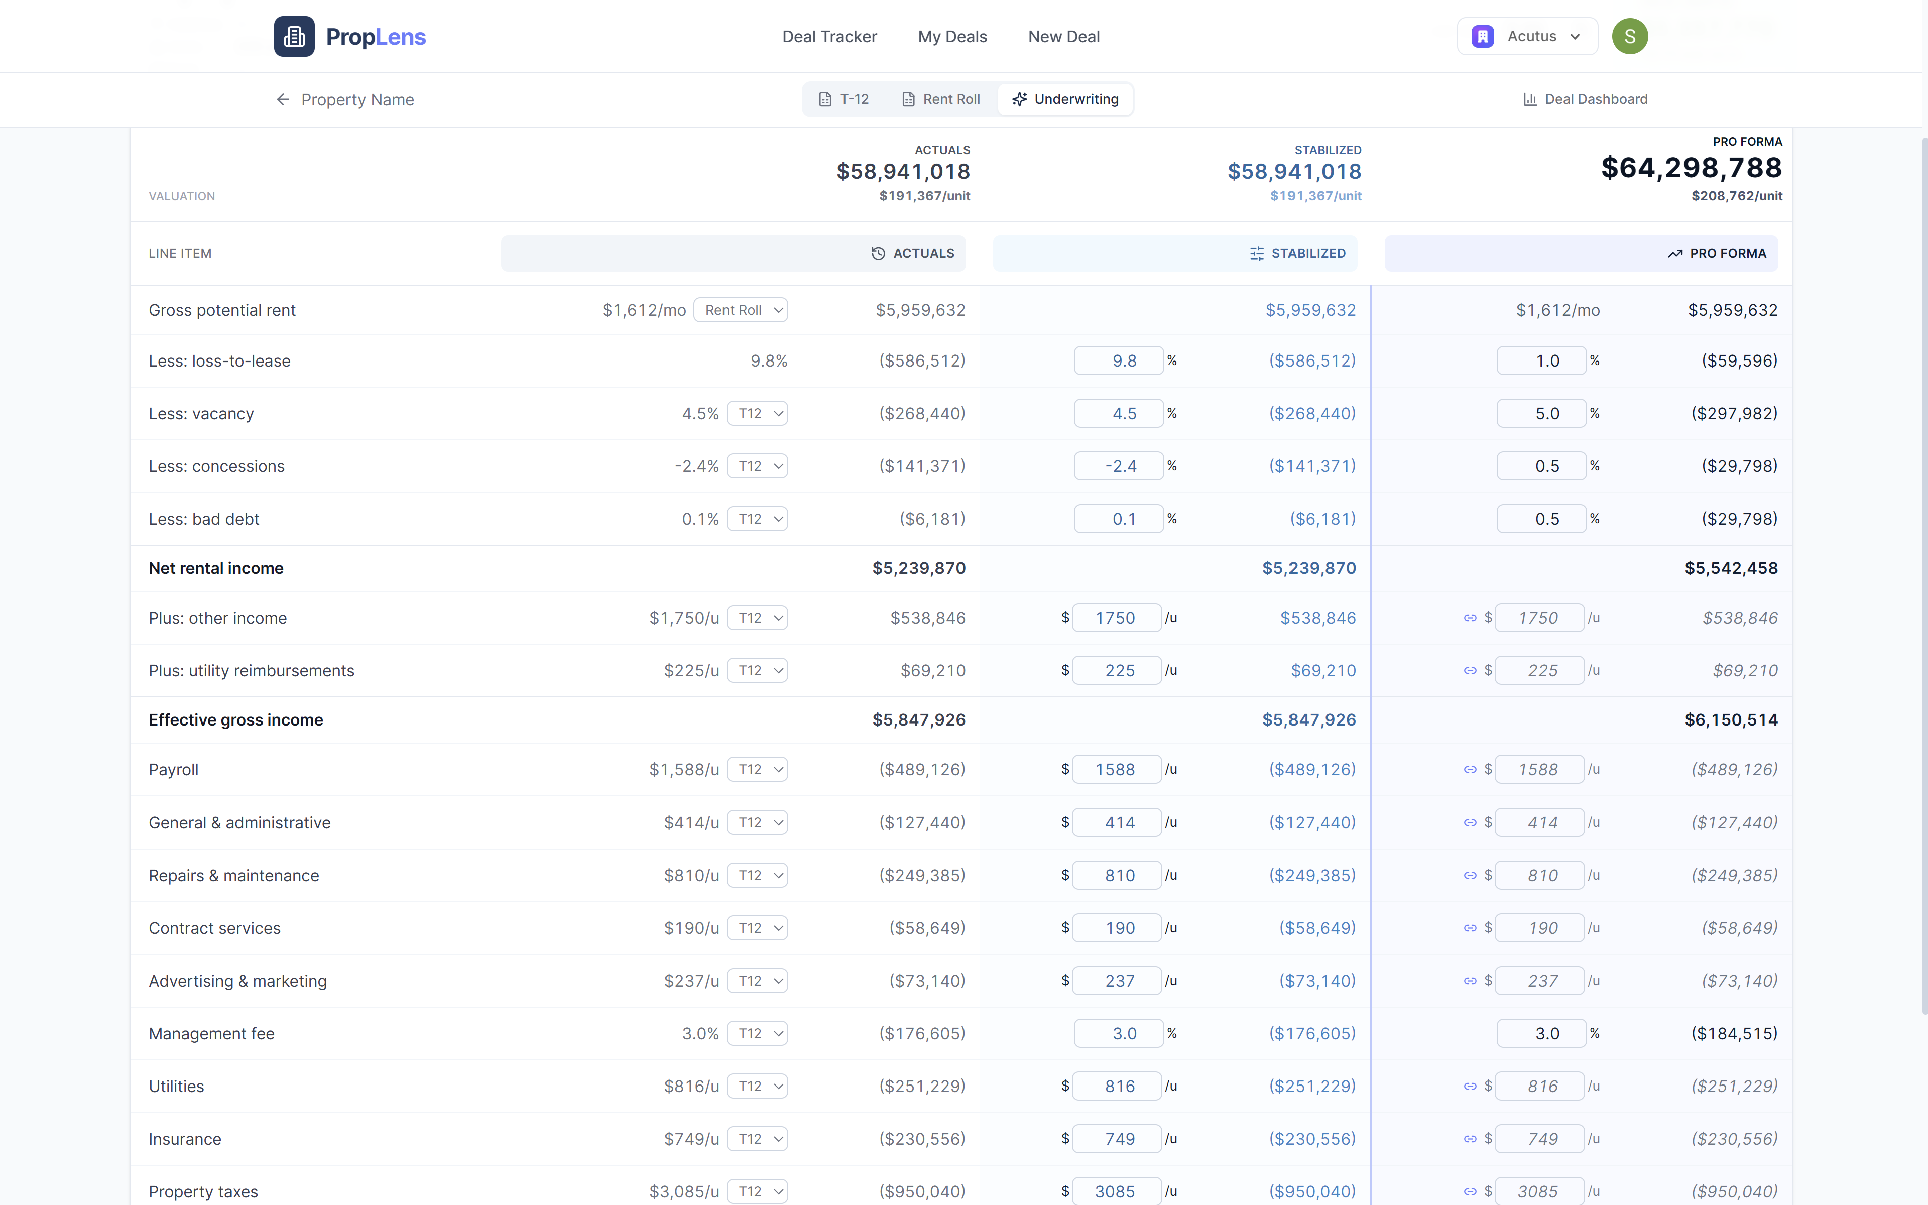Screen dimensions: 1928x1205
Task: Click the Deal Dashboard bar chart icon
Action: (1530, 99)
